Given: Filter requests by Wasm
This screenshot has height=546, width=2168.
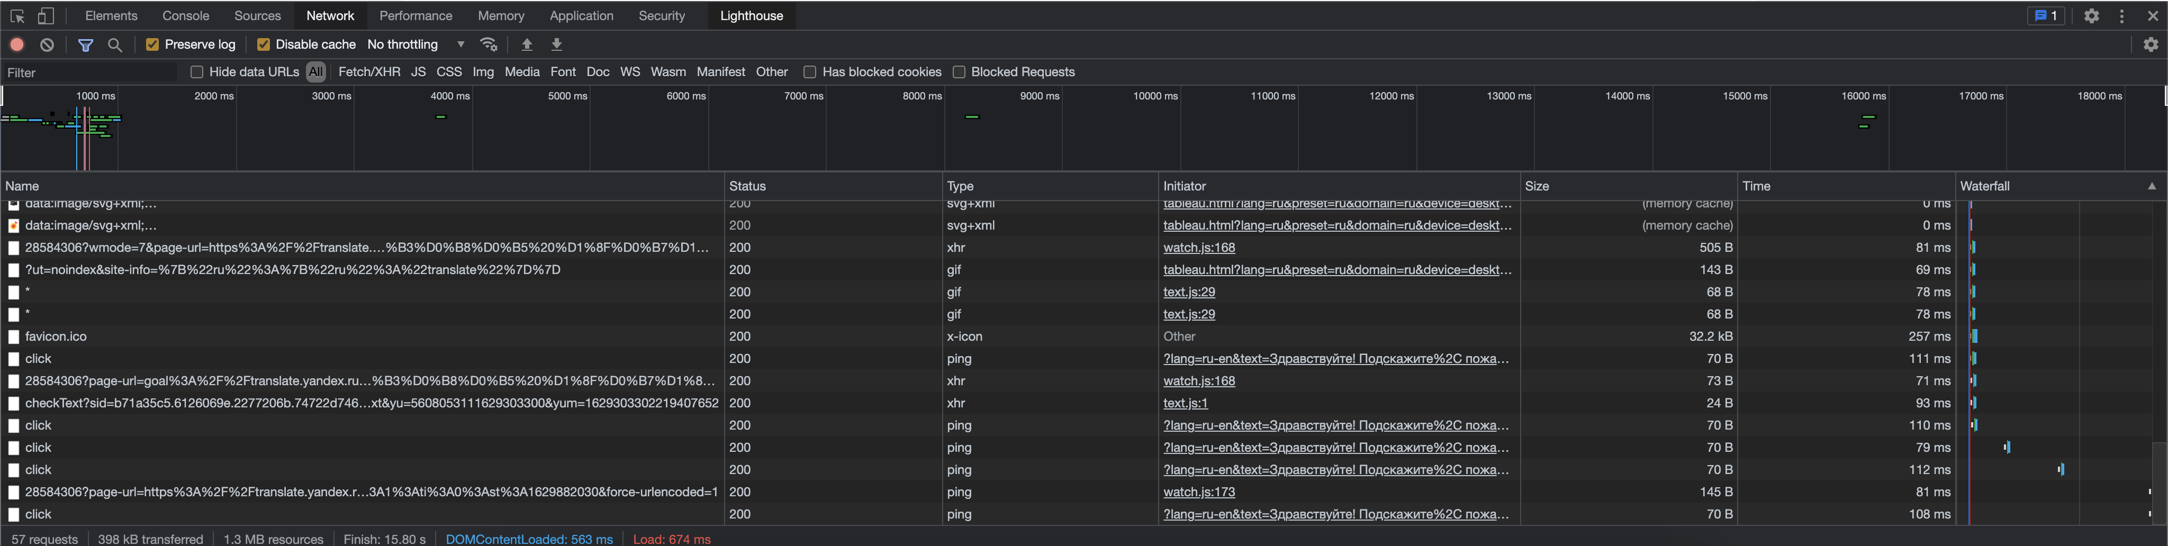Looking at the screenshot, I should (x=669, y=72).
